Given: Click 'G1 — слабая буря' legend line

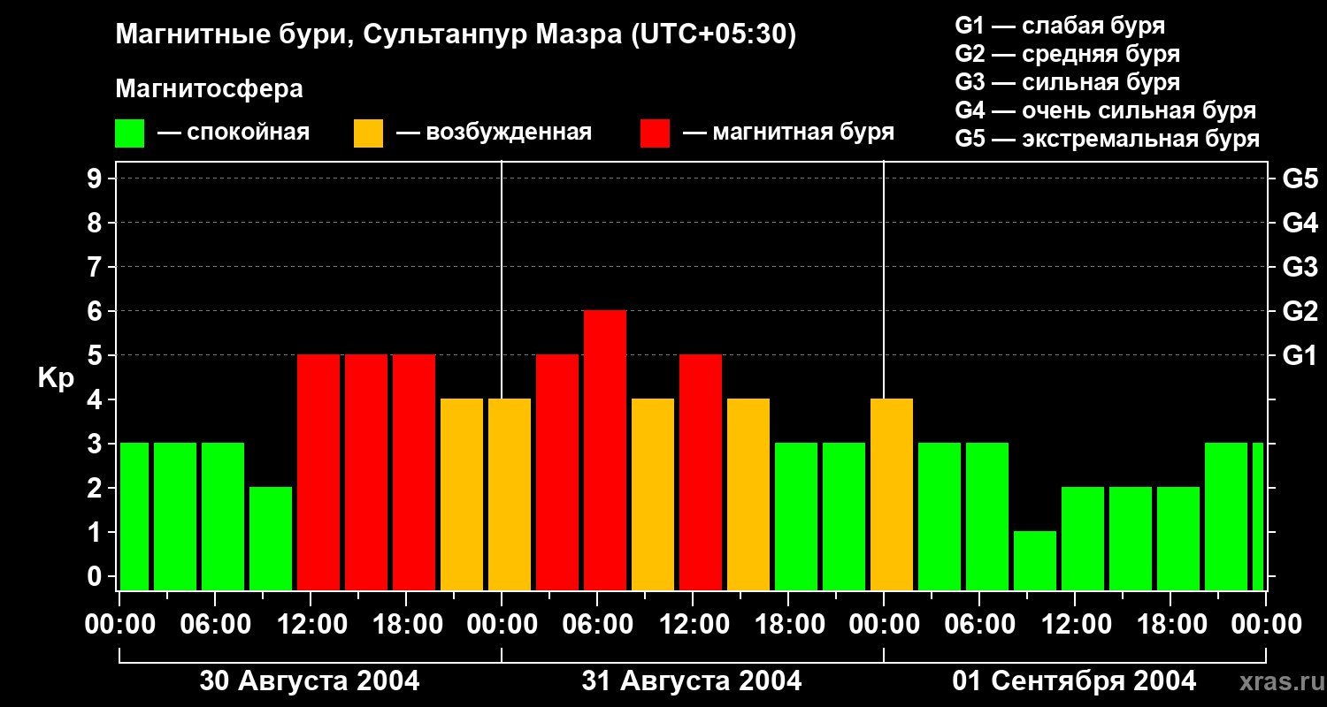Looking at the screenshot, I should (x=1060, y=25).
